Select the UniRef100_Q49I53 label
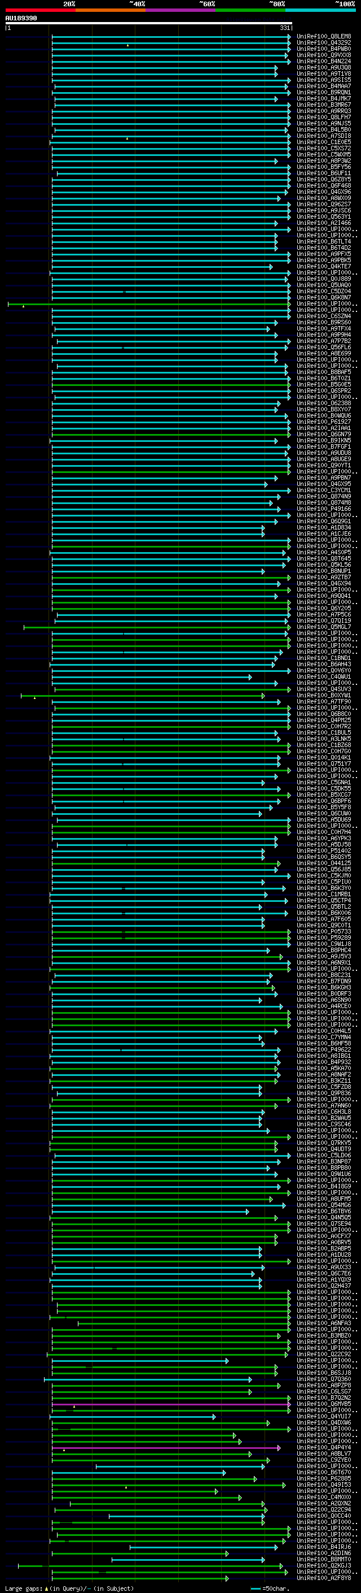The image size is (361, 1593). [324, 1485]
